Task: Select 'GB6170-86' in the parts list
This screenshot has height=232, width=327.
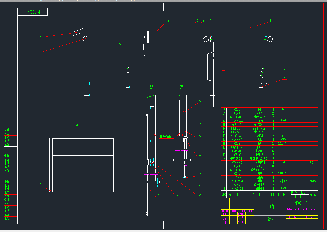Action: tap(236, 151)
